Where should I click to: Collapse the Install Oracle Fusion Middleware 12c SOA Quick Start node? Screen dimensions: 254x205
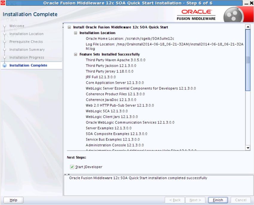click(x=69, y=27)
